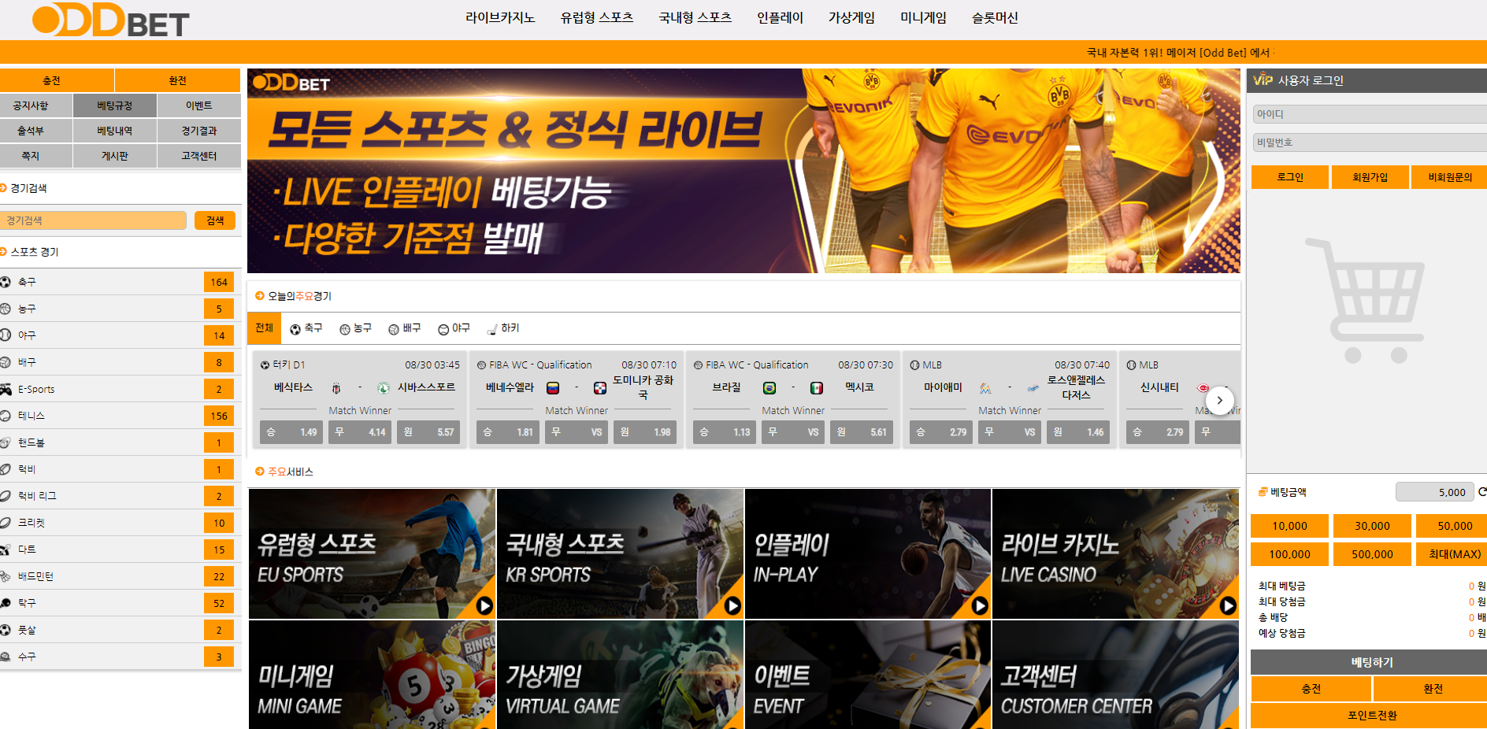Screen dimensions: 1487x729
Task: Open the badminton (배드민턴) sidebar icon
Action: pos(6,576)
